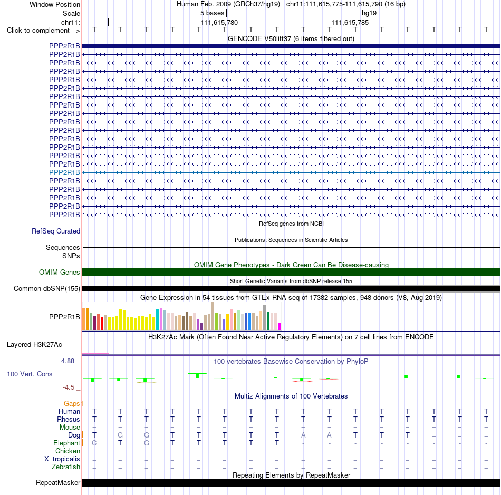Open "GENCODE V50lift37 (6 items filtered out)" title
This screenshot has width=501, height=495.
(x=291, y=38)
